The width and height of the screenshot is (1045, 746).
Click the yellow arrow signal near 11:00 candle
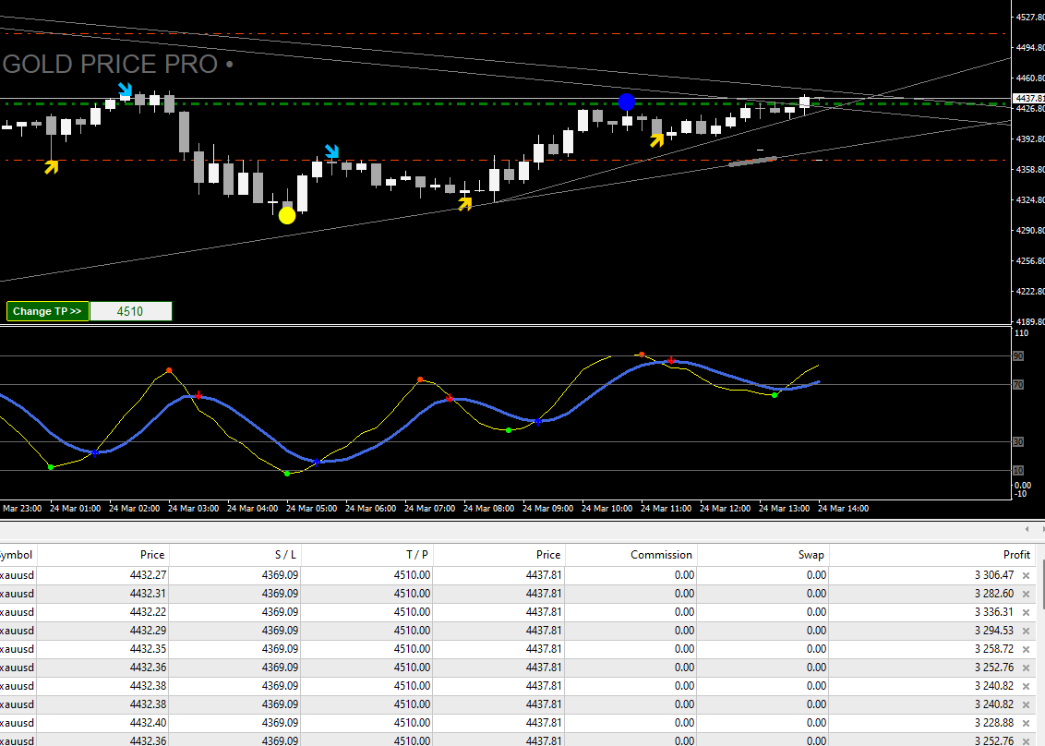[656, 140]
